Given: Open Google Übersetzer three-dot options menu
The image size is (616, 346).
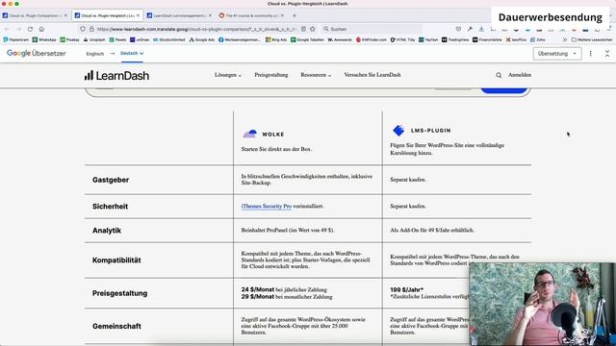Looking at the screenshot, I should (590, 54).
